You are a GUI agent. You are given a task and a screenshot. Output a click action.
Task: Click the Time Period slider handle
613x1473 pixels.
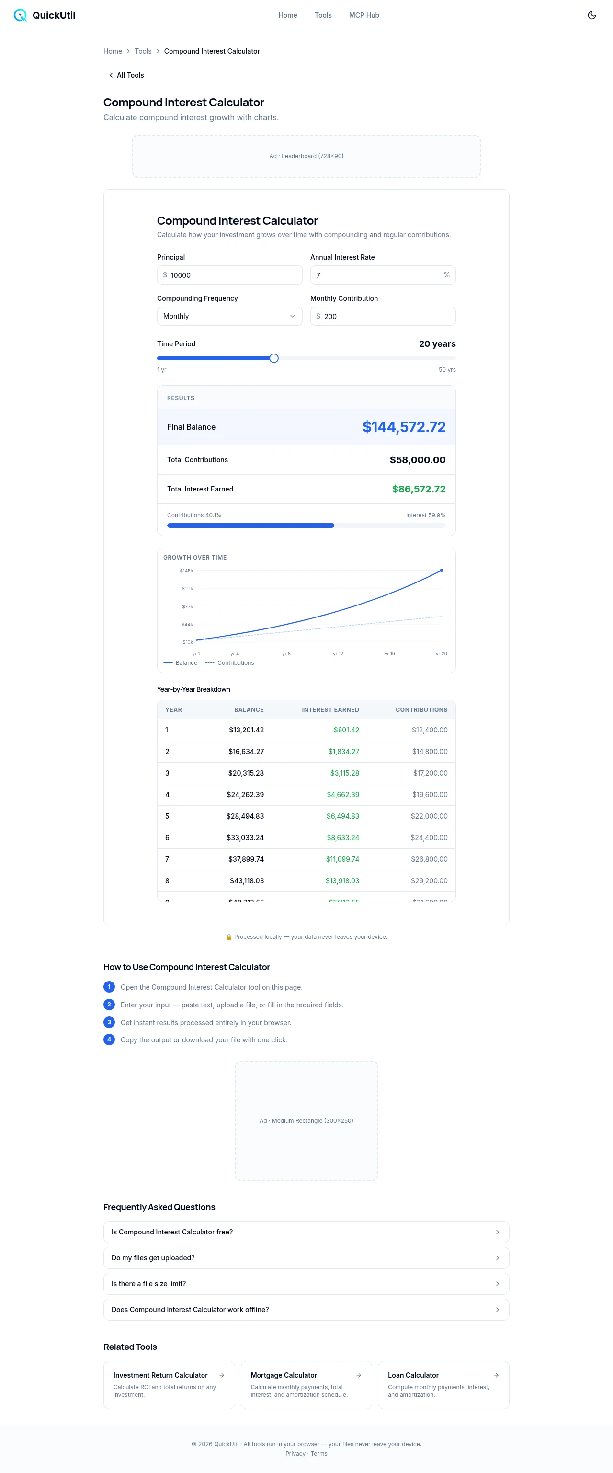pos(274,358)
